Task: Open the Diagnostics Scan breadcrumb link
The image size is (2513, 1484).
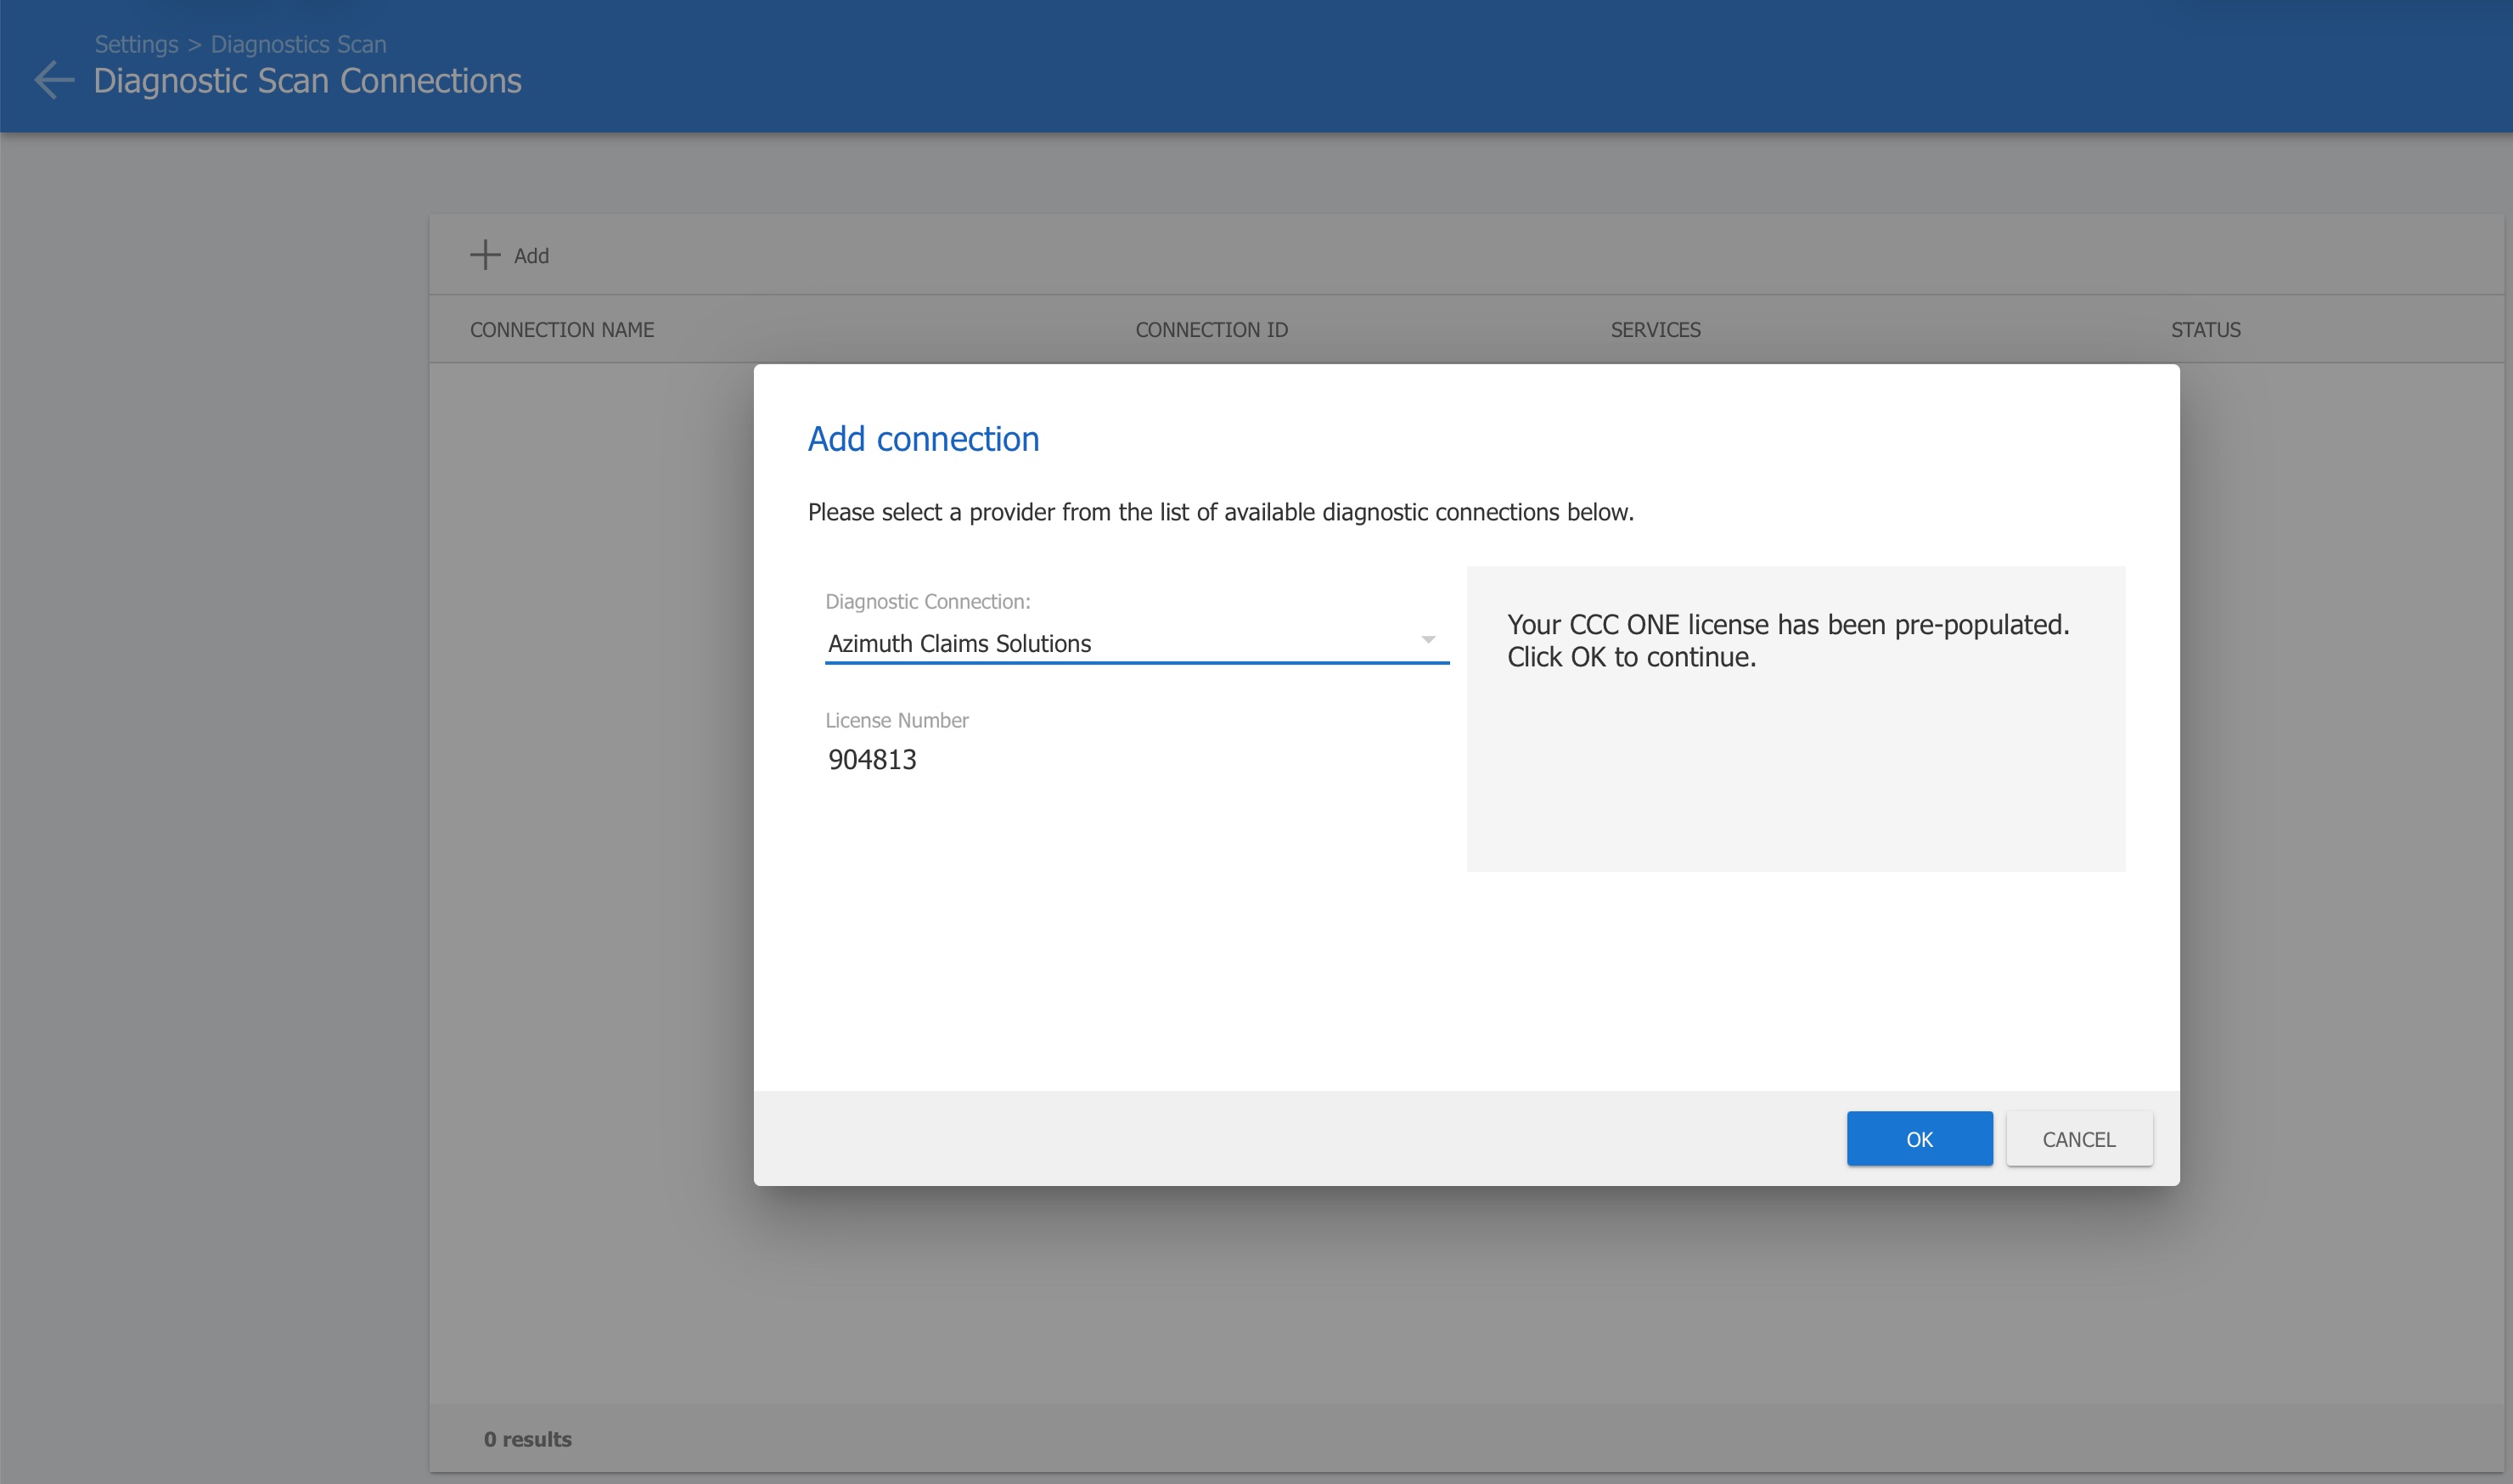Action: (x=298, y=44)
